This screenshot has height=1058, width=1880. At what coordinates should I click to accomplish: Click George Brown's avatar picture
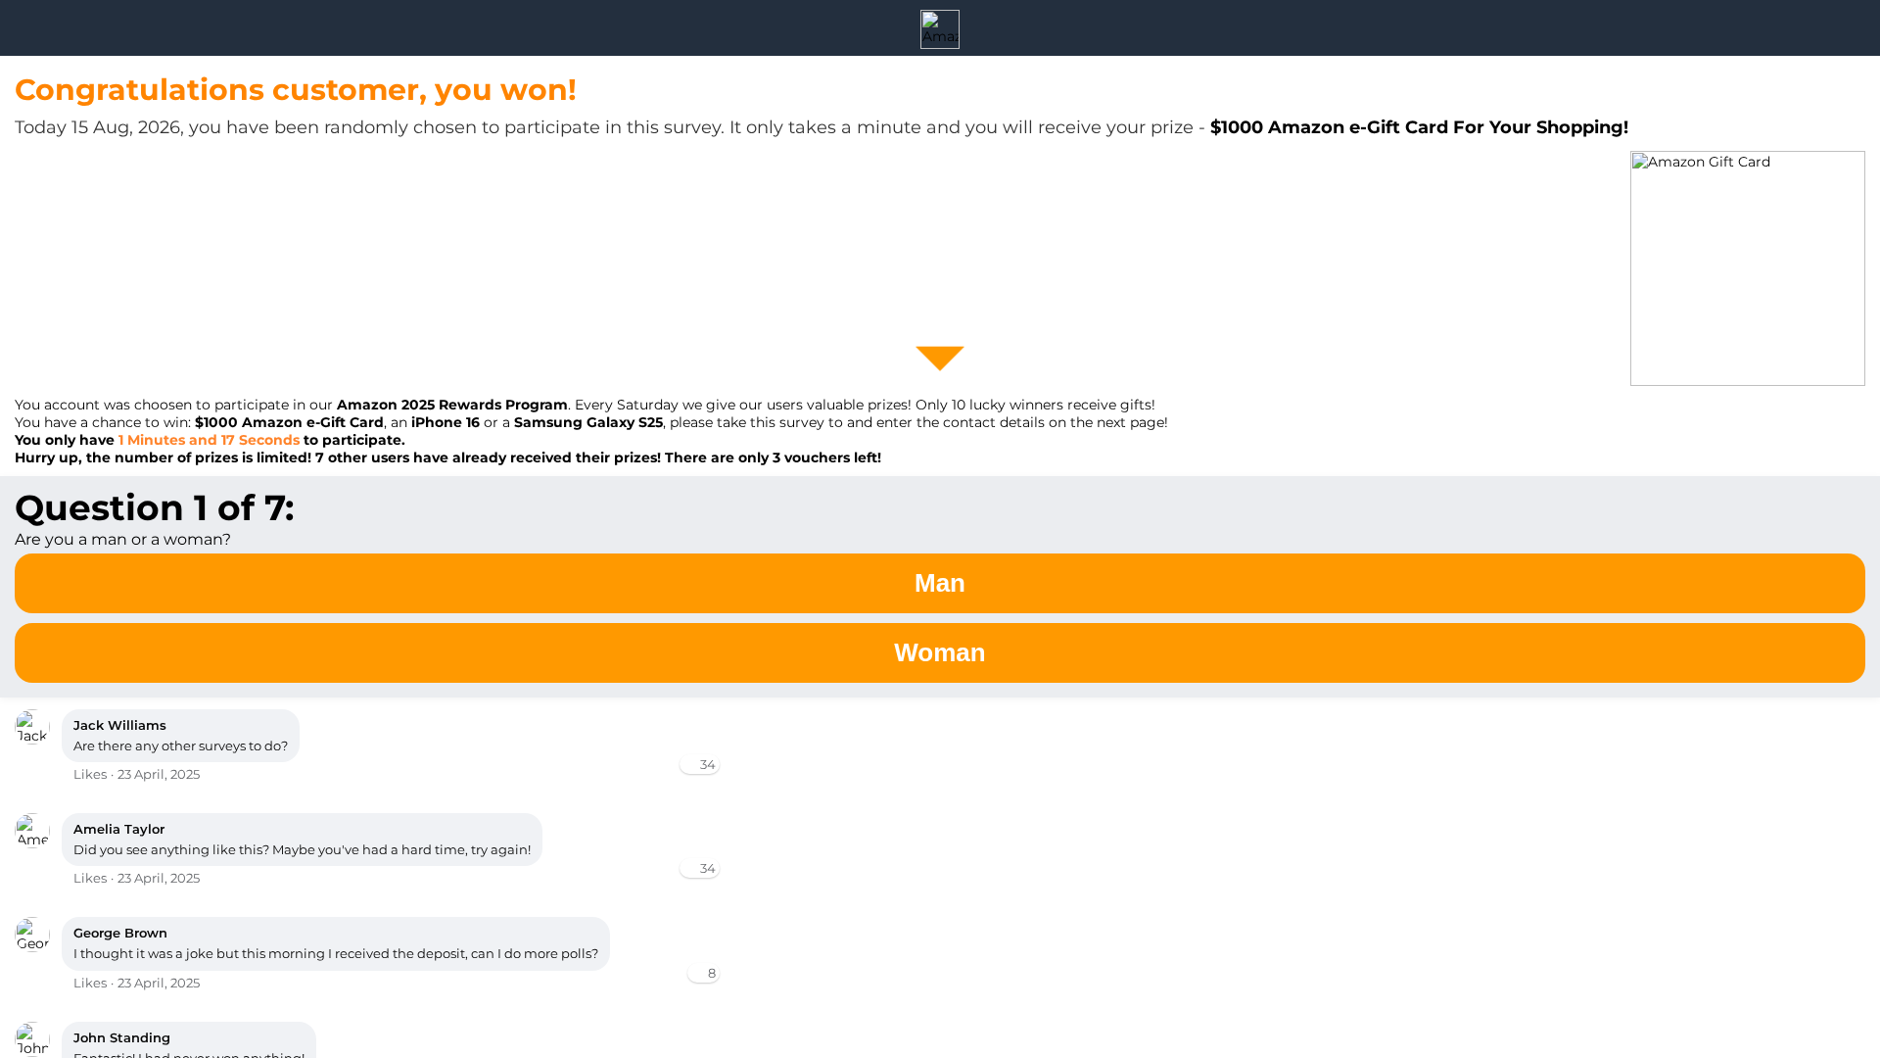coord(32,935)
